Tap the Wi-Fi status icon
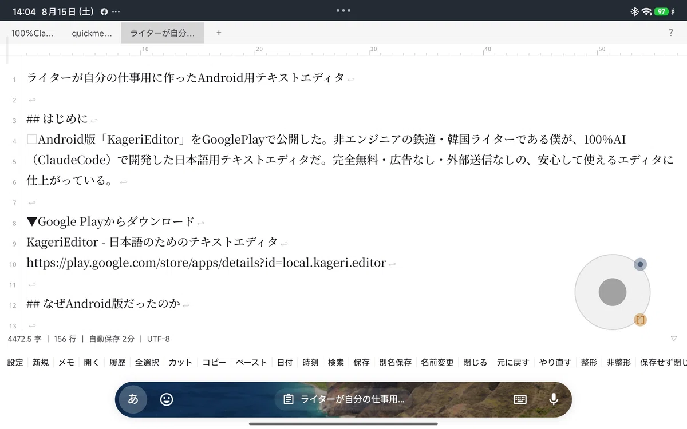Viewport: 687px width, 429px height. [x=646, y=11]
